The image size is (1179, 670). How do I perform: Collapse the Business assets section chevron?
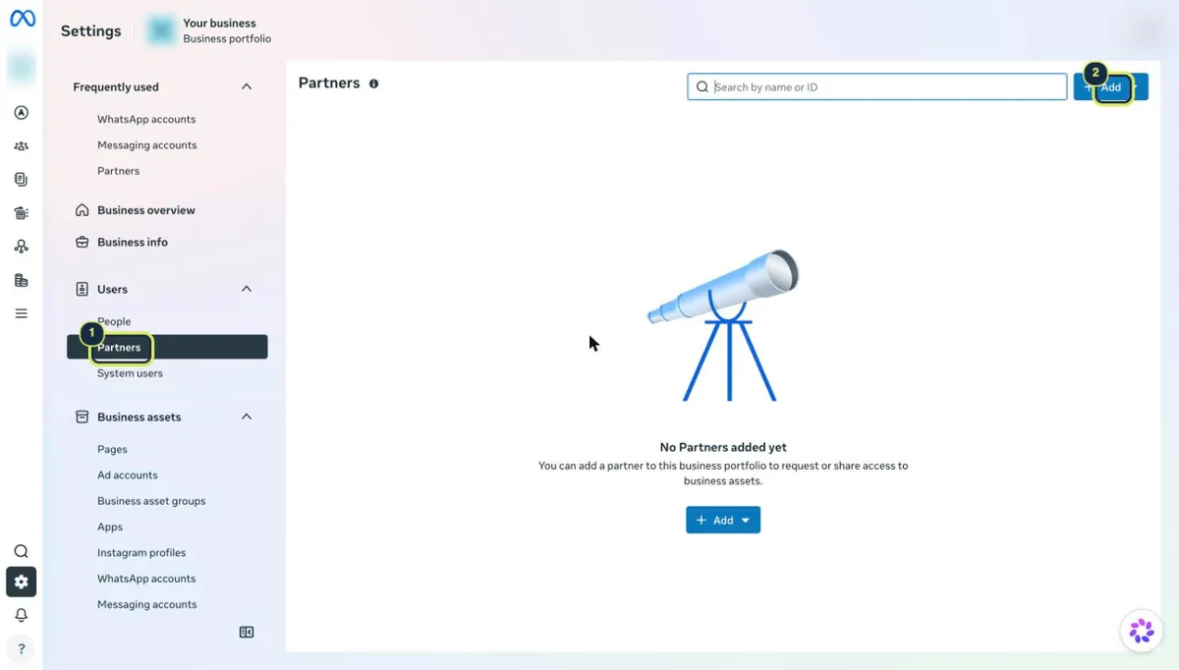point(247,417)
